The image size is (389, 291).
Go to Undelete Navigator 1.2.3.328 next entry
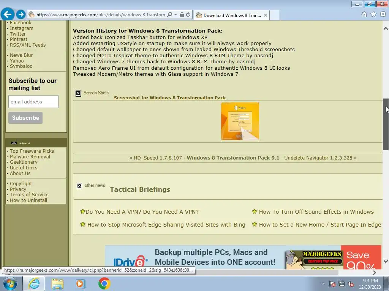click(x=318, y=158)
